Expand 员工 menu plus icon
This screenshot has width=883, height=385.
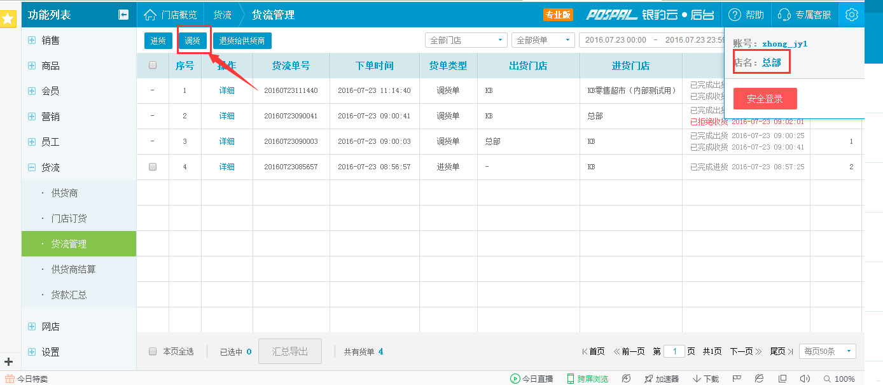point(32,142)
